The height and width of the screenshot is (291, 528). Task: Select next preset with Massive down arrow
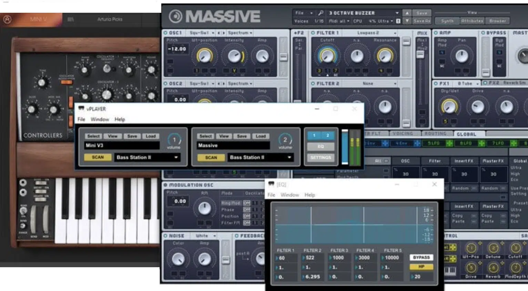coord(407,21)
